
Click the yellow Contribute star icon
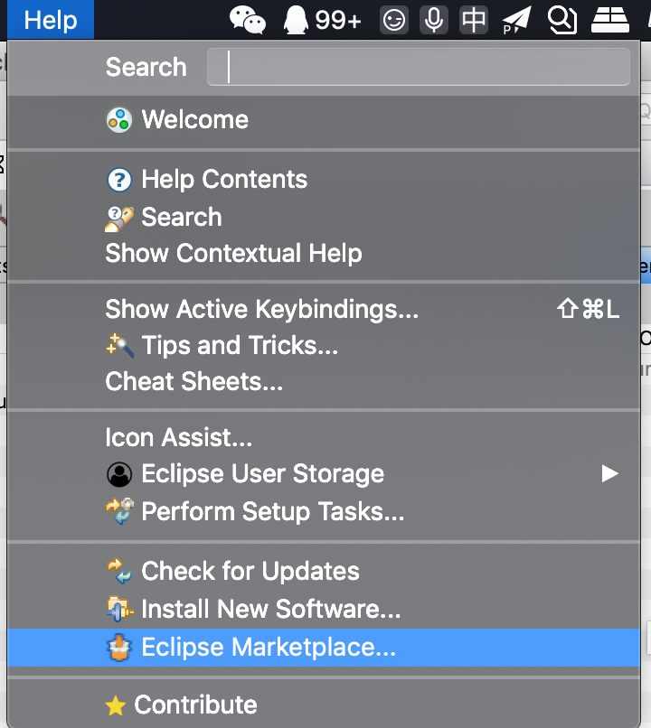[115, 705]
